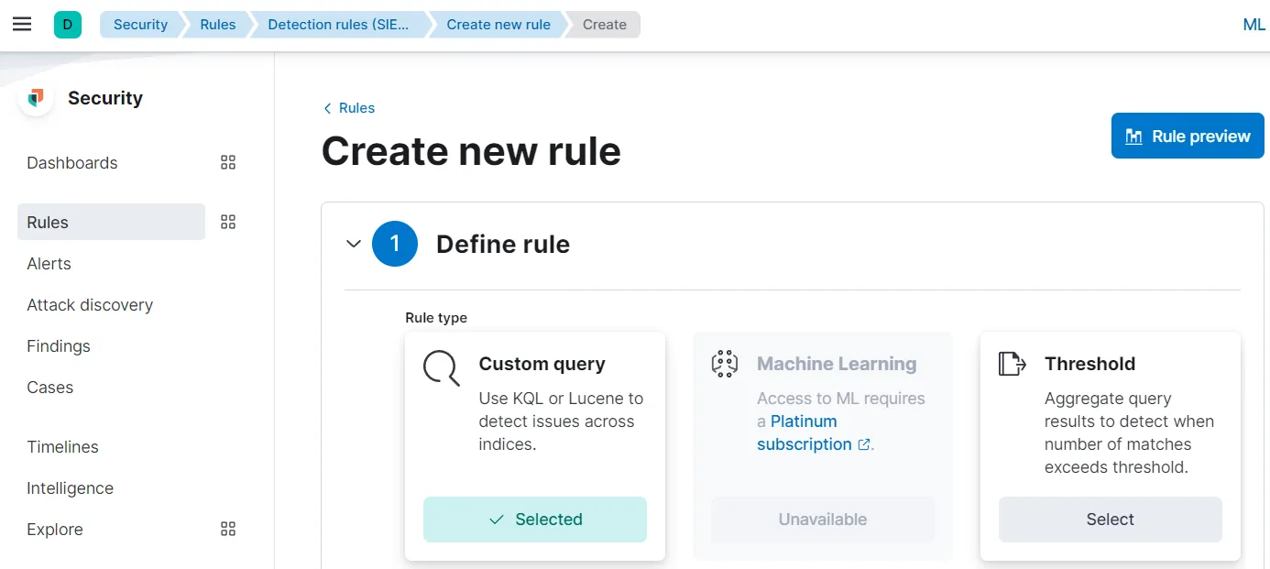Image resolution: width=1270 pixels, height=569 pixels.
Task: Click the Machine Learning rule type icon
Action: (724, 363)
